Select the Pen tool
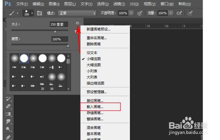Screen dimensions: 220x140 (x=8, y=137)
